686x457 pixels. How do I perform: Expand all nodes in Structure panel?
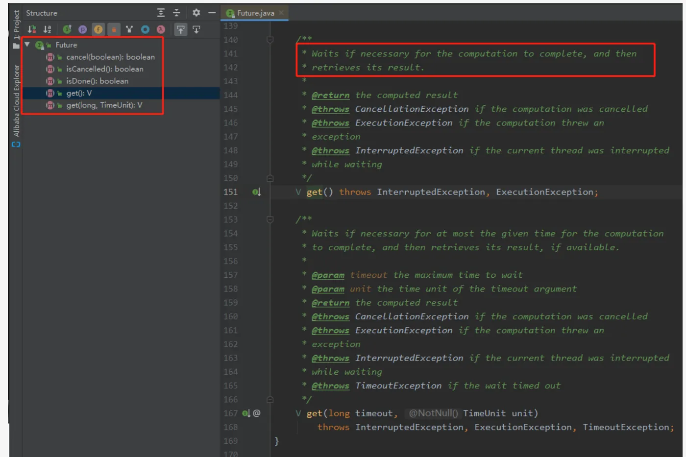click(x=161, y=13)
